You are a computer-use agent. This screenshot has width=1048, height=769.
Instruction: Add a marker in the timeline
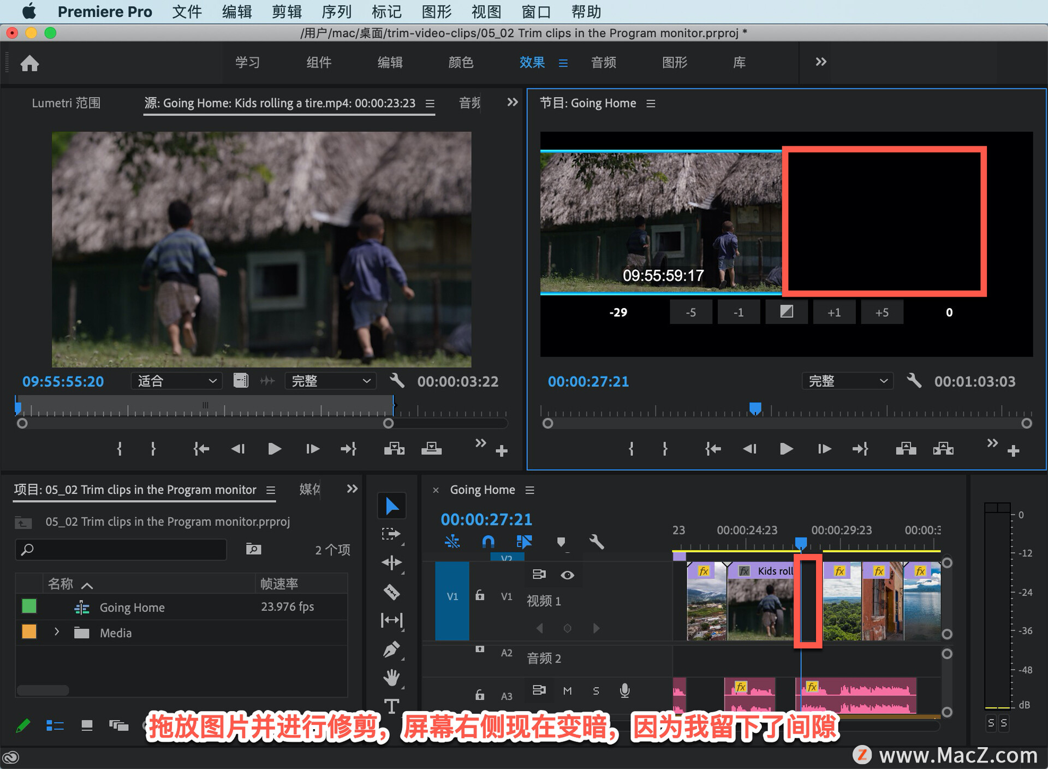point(561,542)
